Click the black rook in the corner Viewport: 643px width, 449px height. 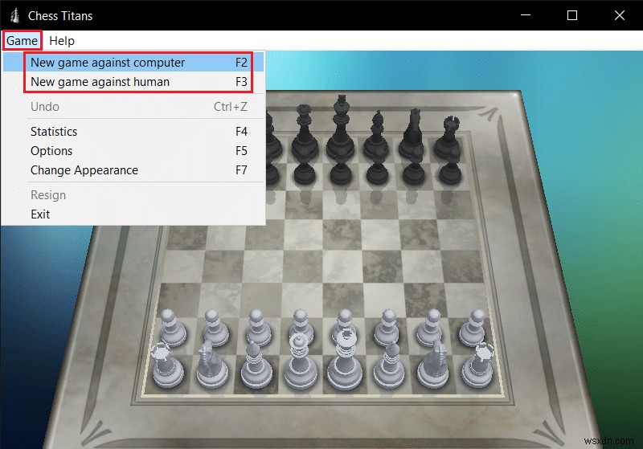click(x=449, y=137)
